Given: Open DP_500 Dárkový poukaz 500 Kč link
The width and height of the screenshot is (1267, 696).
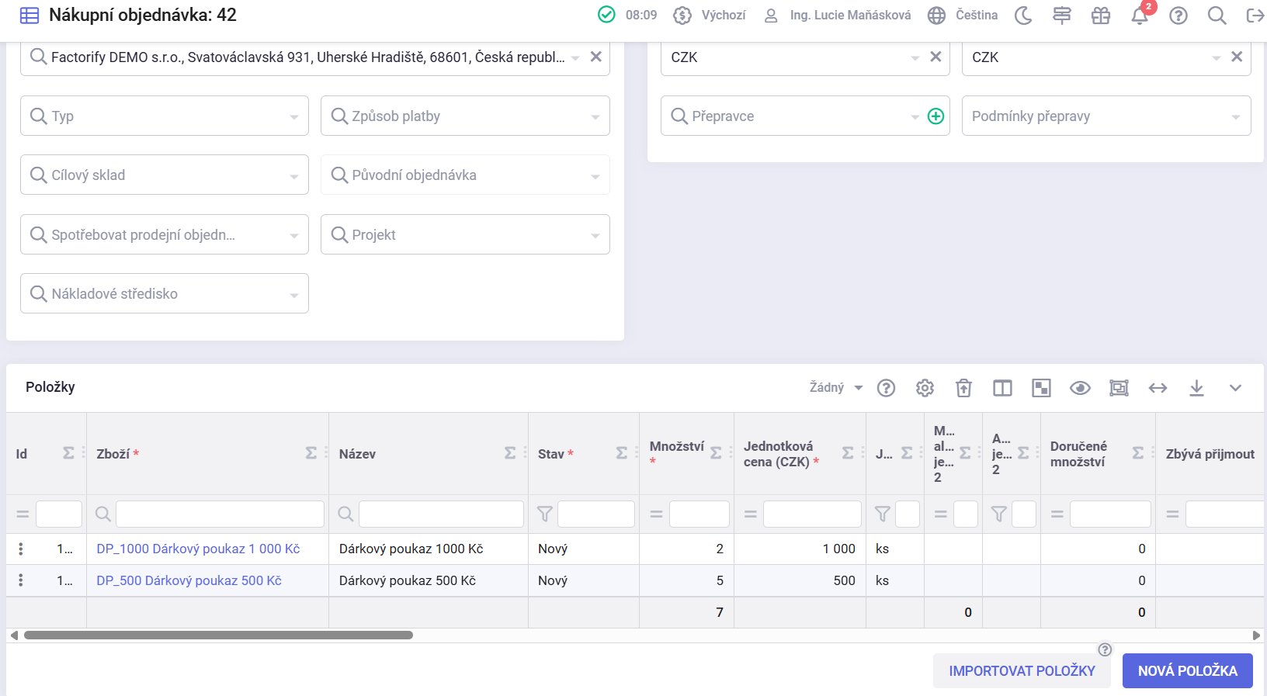Looking at the screenshot, I should 189,581.
